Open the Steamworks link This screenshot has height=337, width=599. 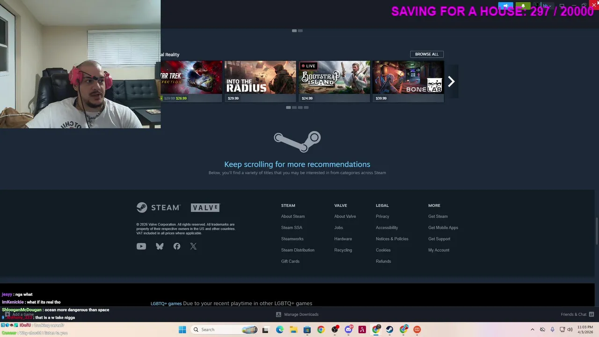[292, 239]
